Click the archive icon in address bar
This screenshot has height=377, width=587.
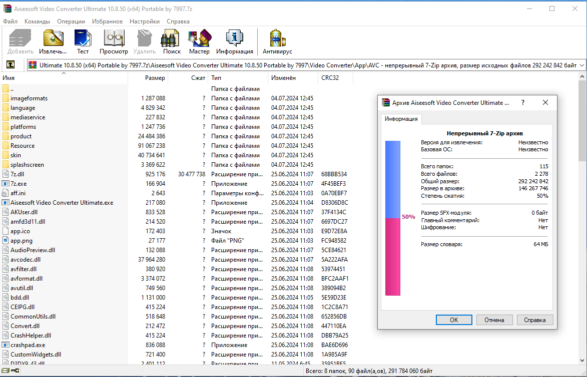(x=33, y=65)
